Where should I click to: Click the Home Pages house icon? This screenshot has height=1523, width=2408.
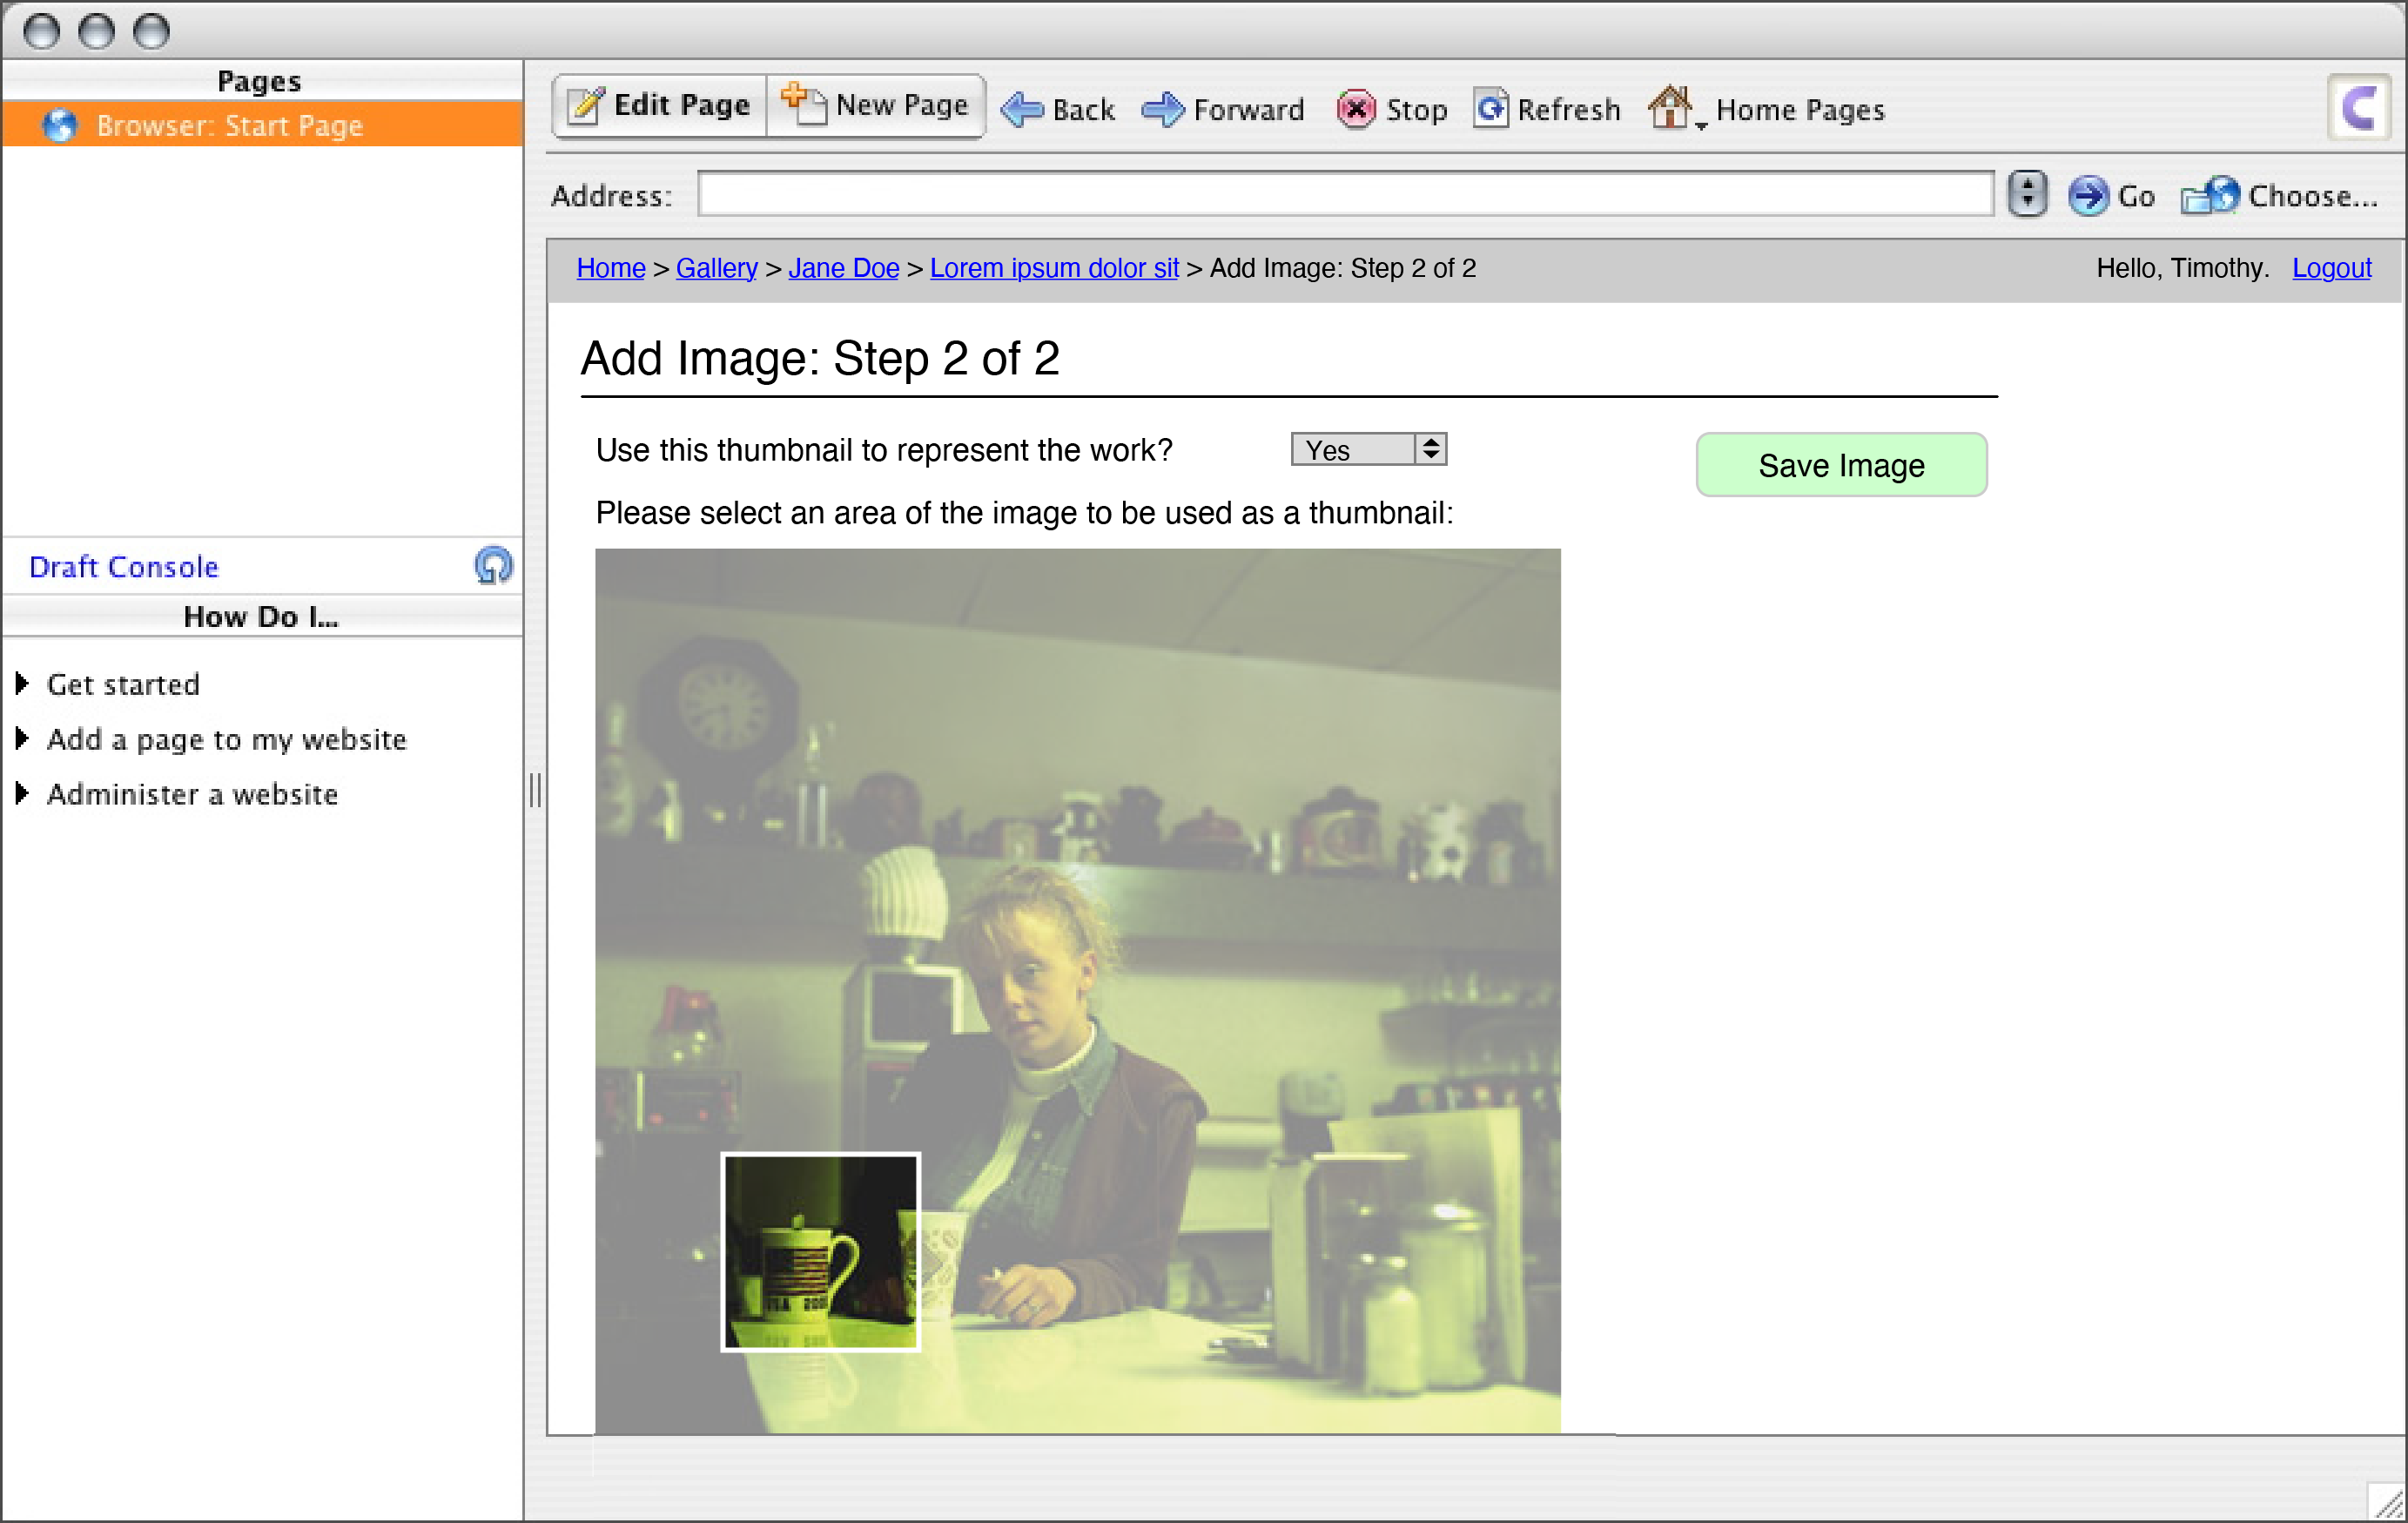(x=1670, y=107)
